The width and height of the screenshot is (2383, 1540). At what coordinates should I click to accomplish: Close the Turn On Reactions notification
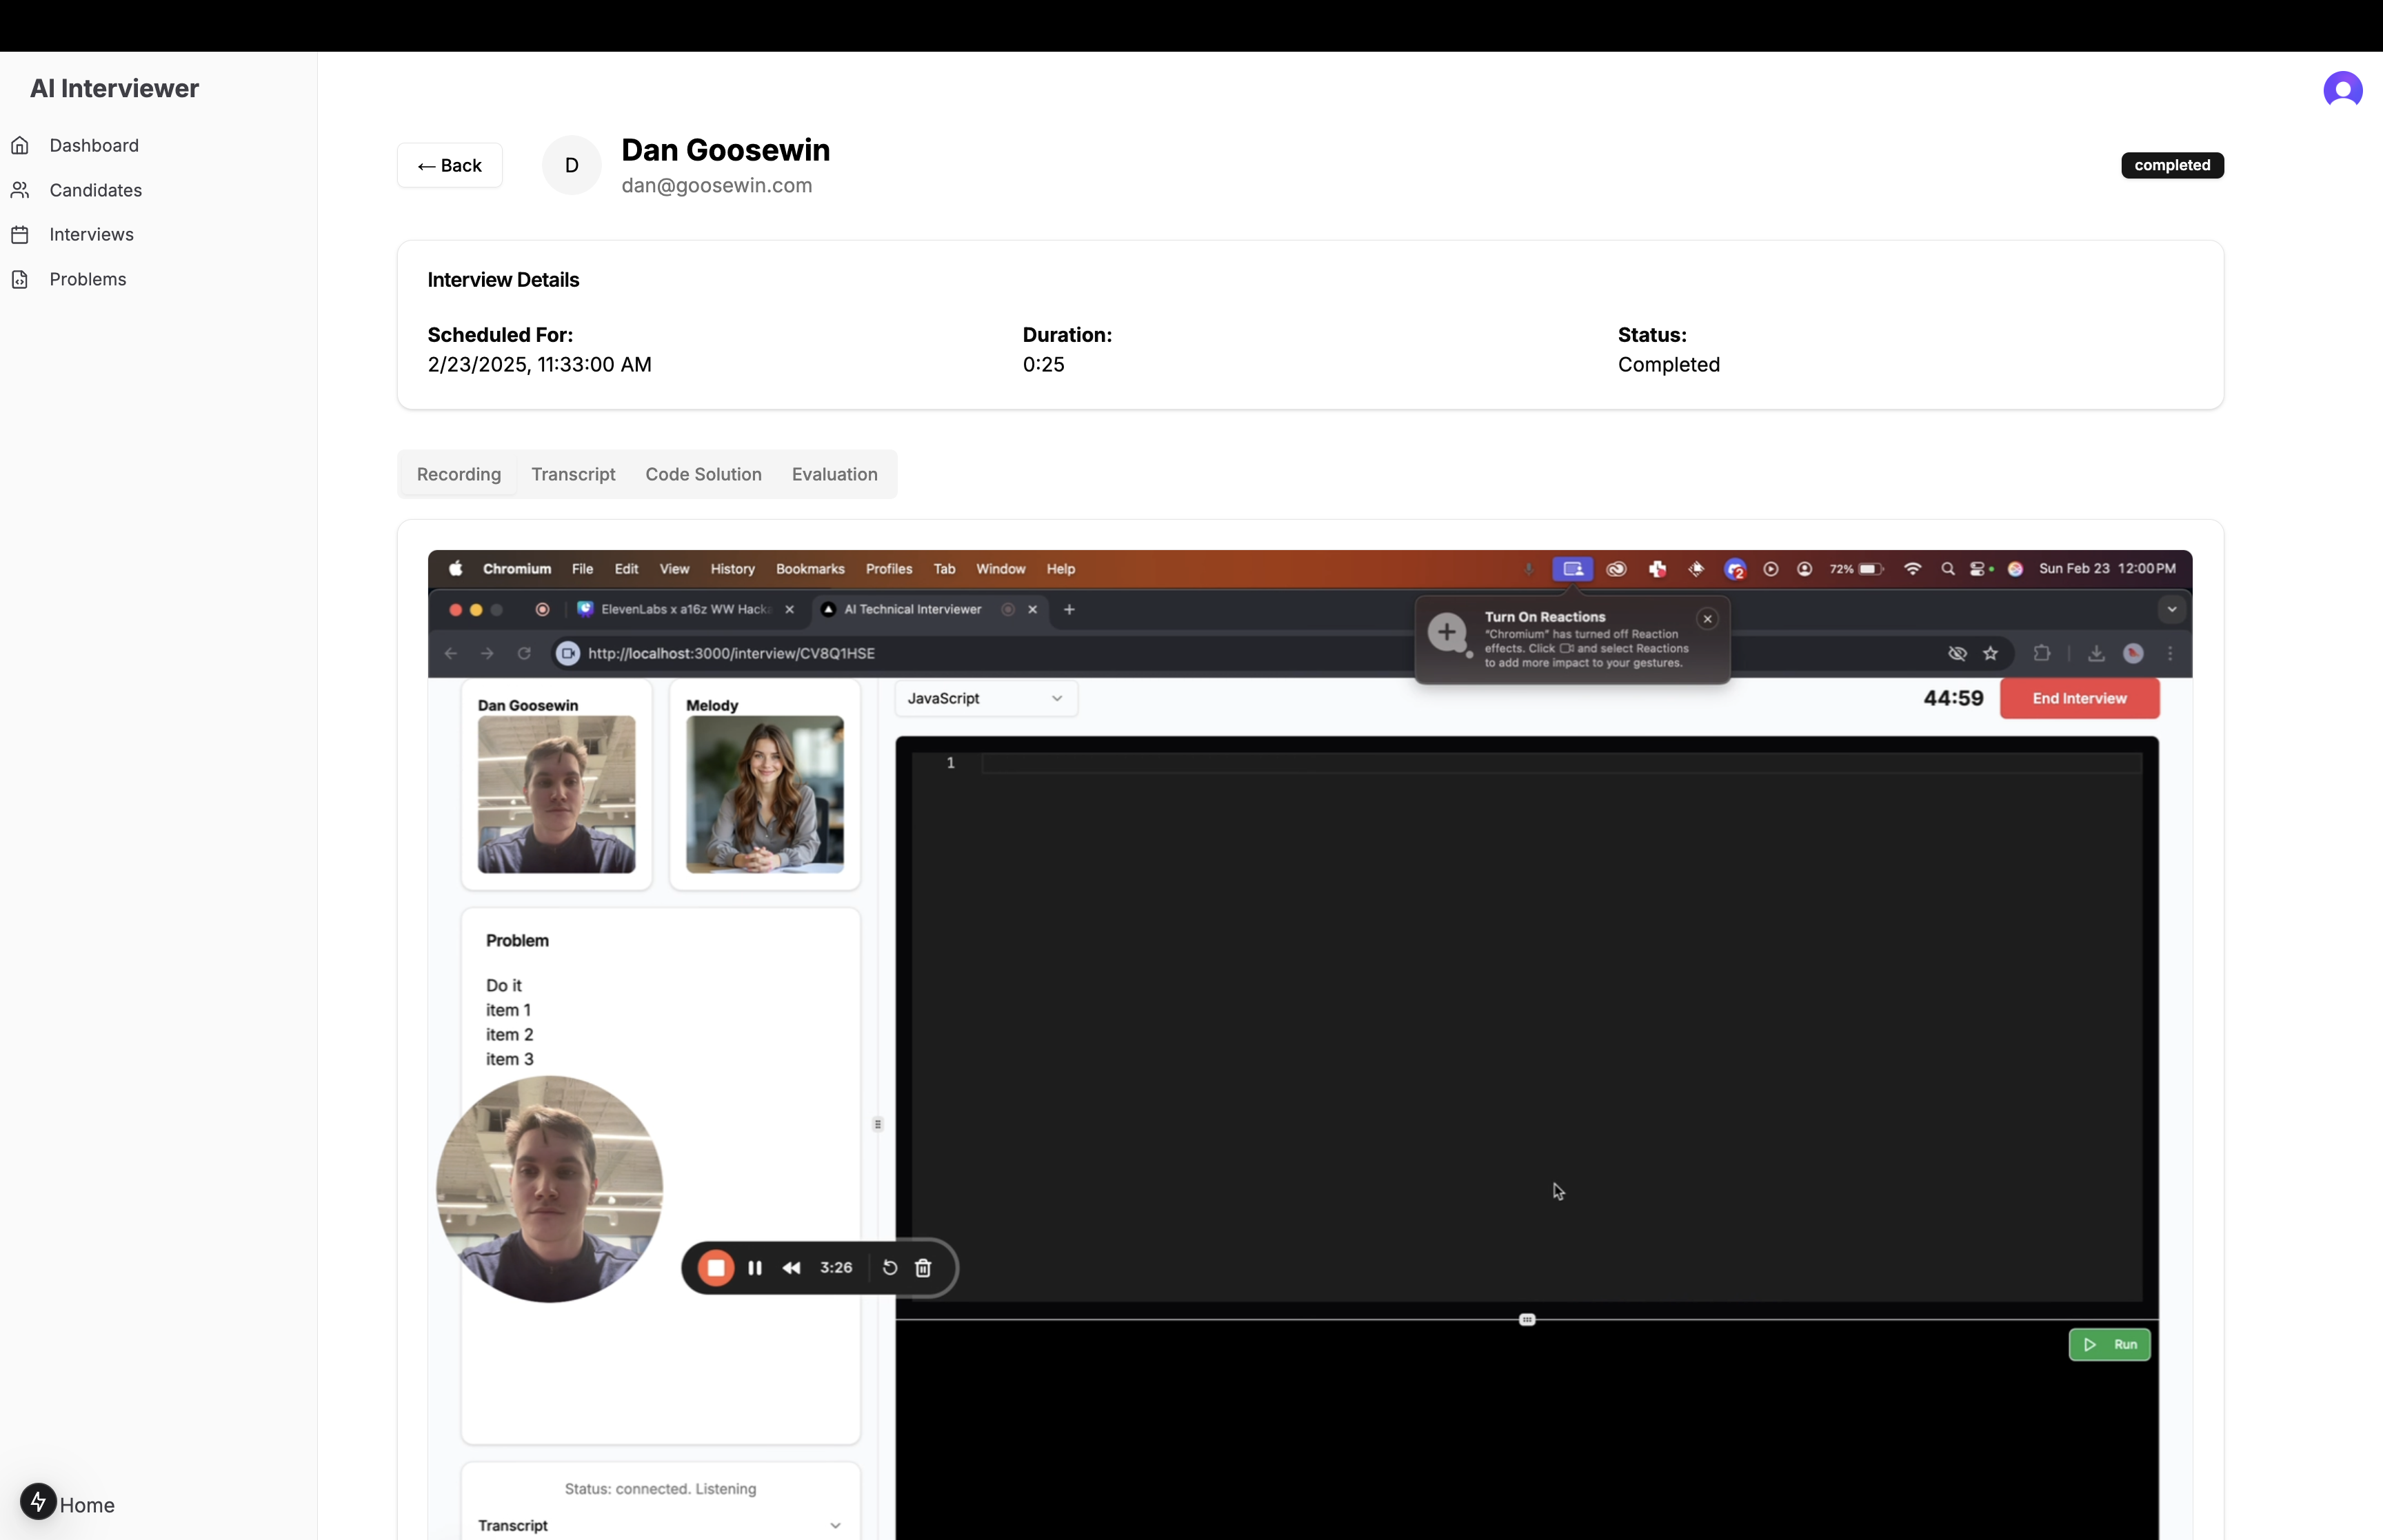pyautogui.click(x=1707, y=619)
